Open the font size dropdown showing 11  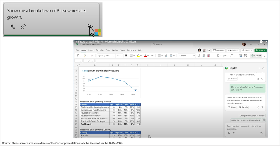coord(119,56)
